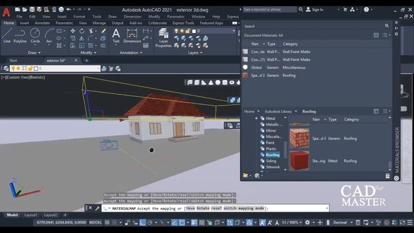The width and height of the screenshot is (414, 233).
Task: Click the Rotate tool in Modify panel
Action: pos(82,31)
